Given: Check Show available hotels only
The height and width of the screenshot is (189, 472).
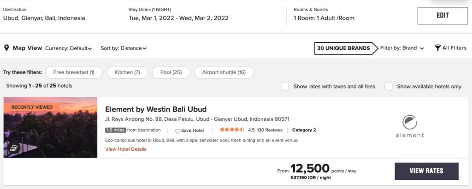Looking at the screenshot, I should pos(389,86).
